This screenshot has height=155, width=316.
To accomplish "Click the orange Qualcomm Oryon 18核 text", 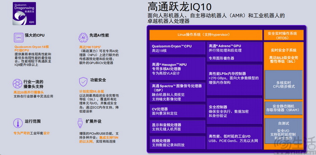I will coord(32,47).
